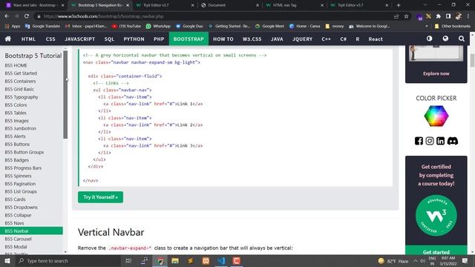
Task: Open the notifications center icon
Action: [x=465, y=260]
